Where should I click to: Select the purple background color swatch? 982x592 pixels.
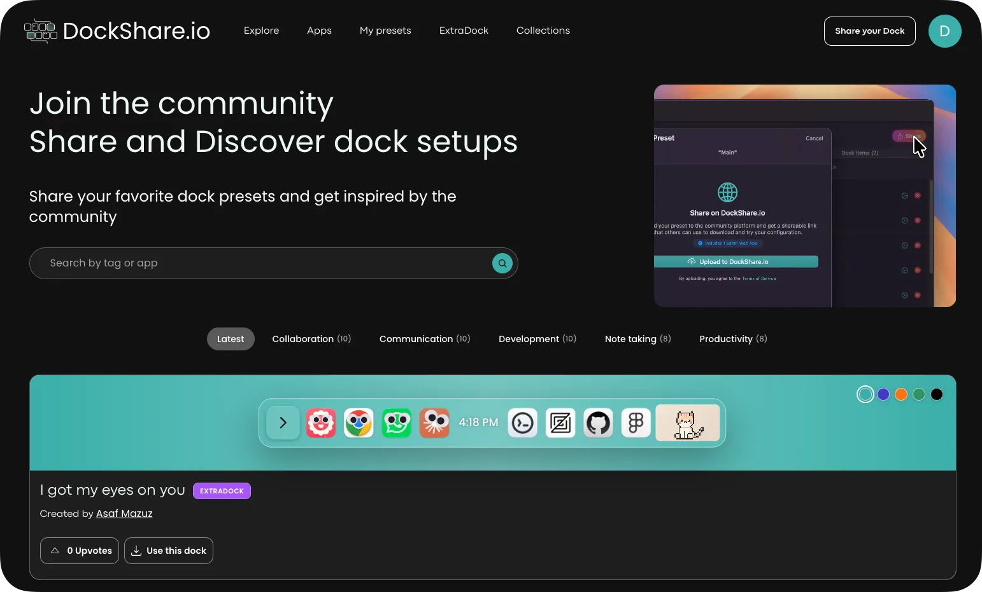click(883, 394)
